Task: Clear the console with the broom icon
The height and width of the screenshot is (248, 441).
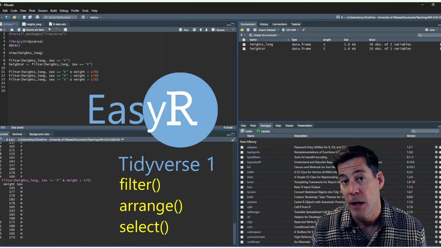Action: coord(233,139)
